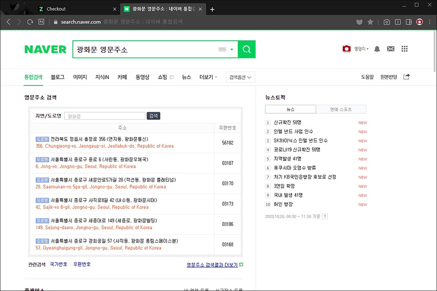Screen dimensions: 437x291
Task: Expand the 더보기 menu
Action: click(x=208, y=77)
